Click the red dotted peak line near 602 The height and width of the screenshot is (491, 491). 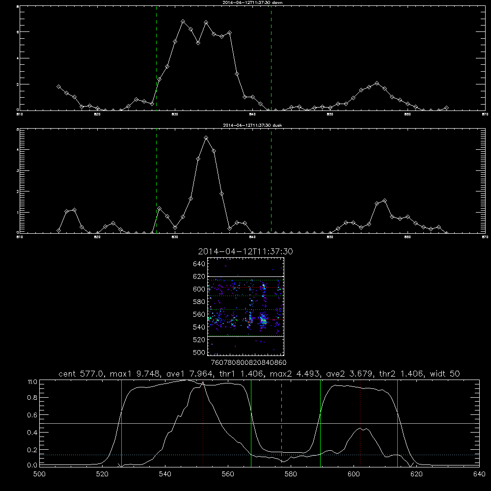pyautogui.click(x=360, y=423)
